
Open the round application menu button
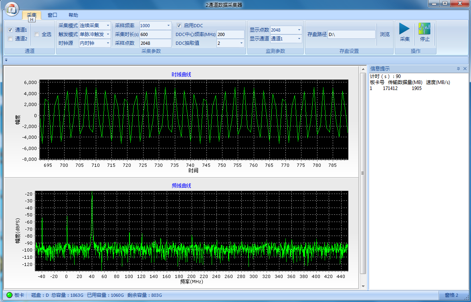point(12,9)
